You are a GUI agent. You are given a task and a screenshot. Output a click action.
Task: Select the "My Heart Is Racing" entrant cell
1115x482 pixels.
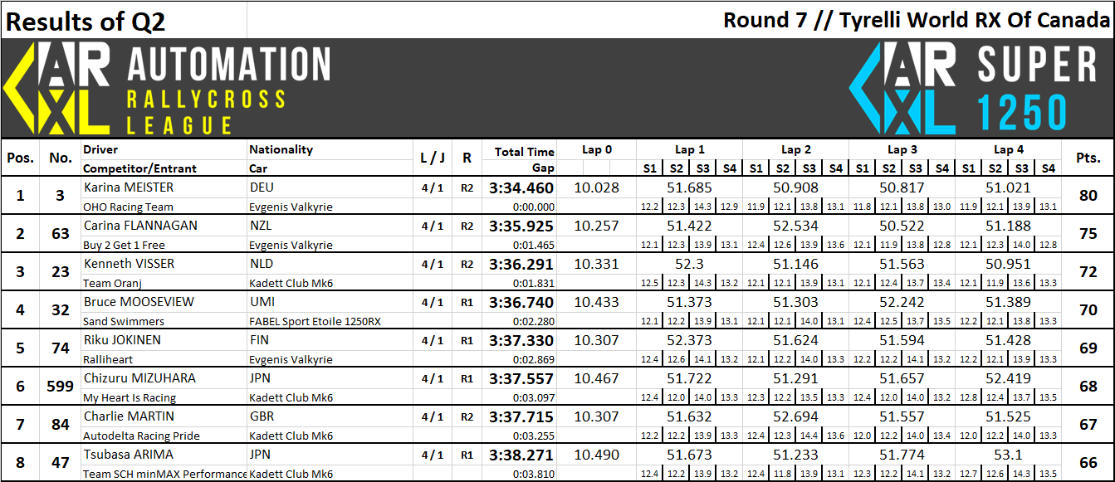pyautogui.click(x=130, y=397)
